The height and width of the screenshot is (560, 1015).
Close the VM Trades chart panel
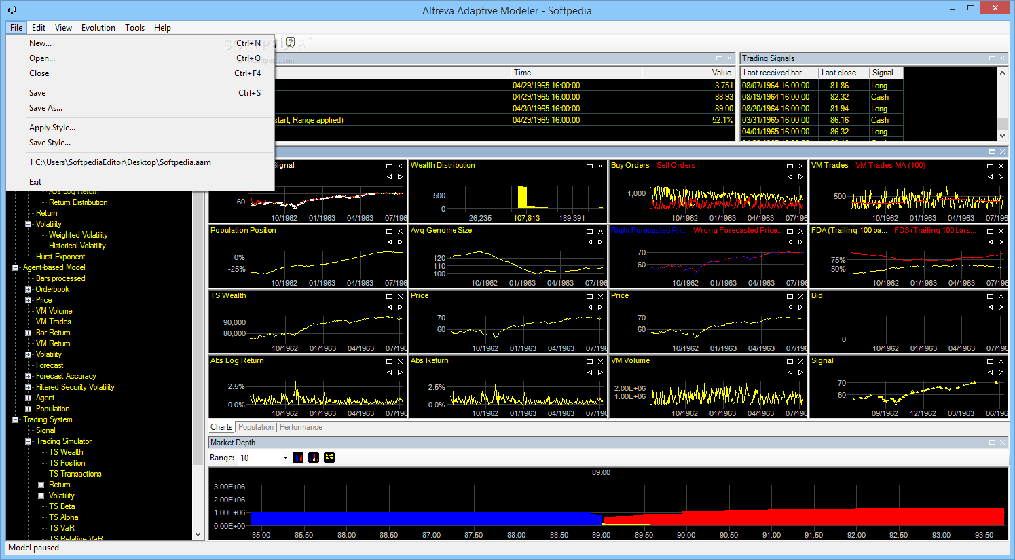point(1001,166)
